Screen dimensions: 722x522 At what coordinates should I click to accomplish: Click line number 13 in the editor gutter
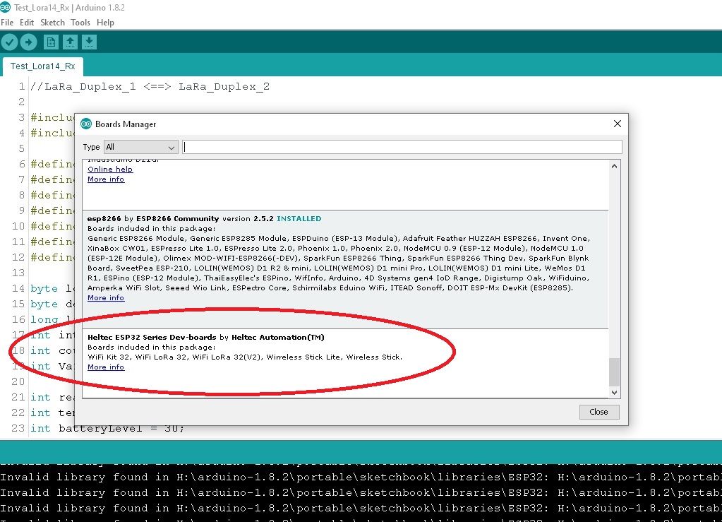18,273
